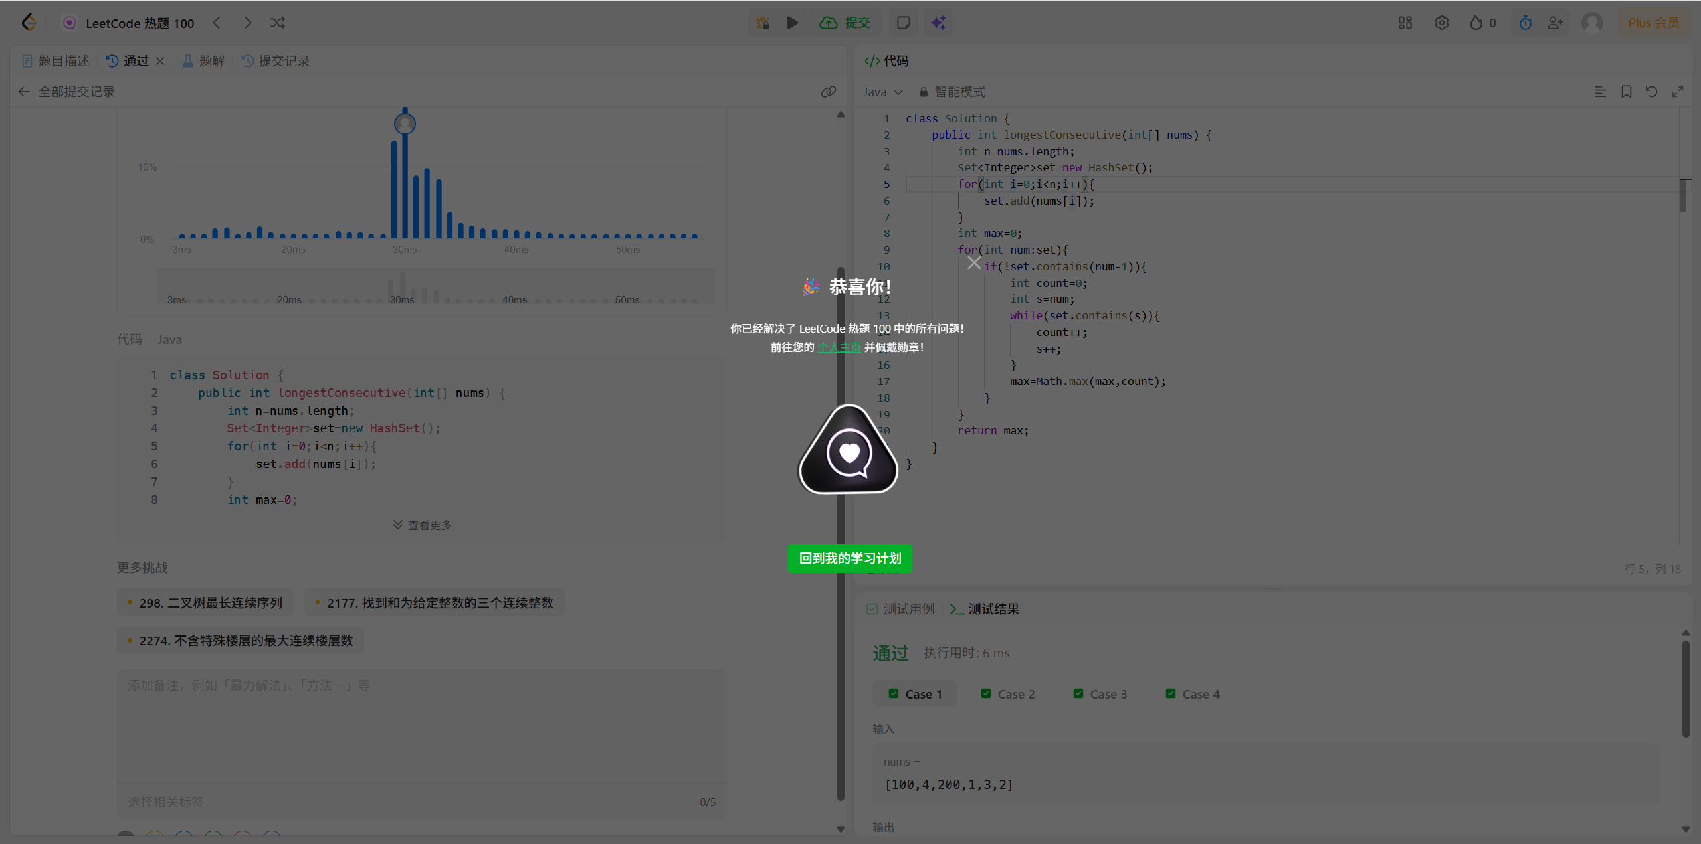The width and height of the screenshot is (1701, 844).
Task: Shuffle to a random problem
Action: pyautogui.click(x=278, y=23)
